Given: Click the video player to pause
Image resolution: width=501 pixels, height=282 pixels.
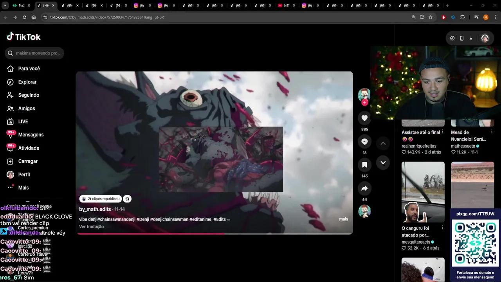Looking at the screenshot, I should pyautogui.click(x=214, y=153).
